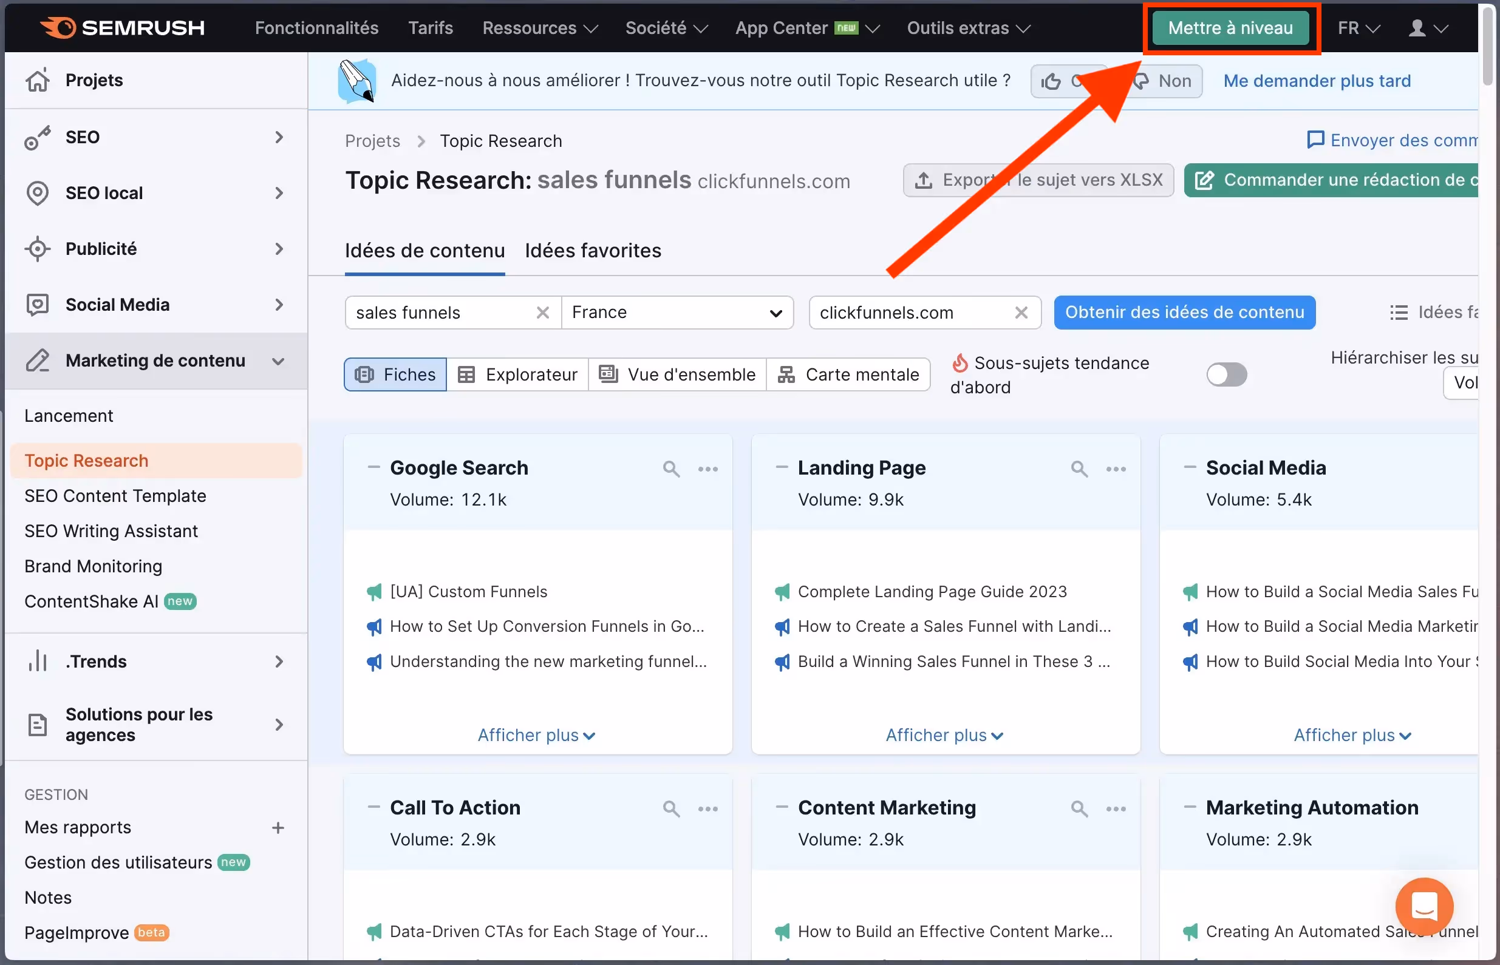This screenshot has height=965, width=1500.
Task: Open the user account menu icon
Action: (1428, 27)
